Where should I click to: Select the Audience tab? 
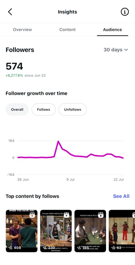(113, 30)
